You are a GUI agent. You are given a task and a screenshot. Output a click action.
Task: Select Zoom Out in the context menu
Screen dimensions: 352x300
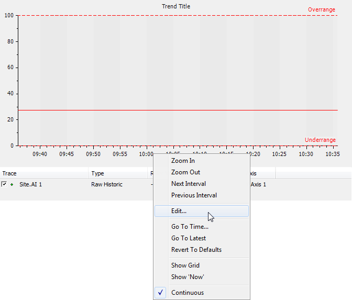point(185,172)
